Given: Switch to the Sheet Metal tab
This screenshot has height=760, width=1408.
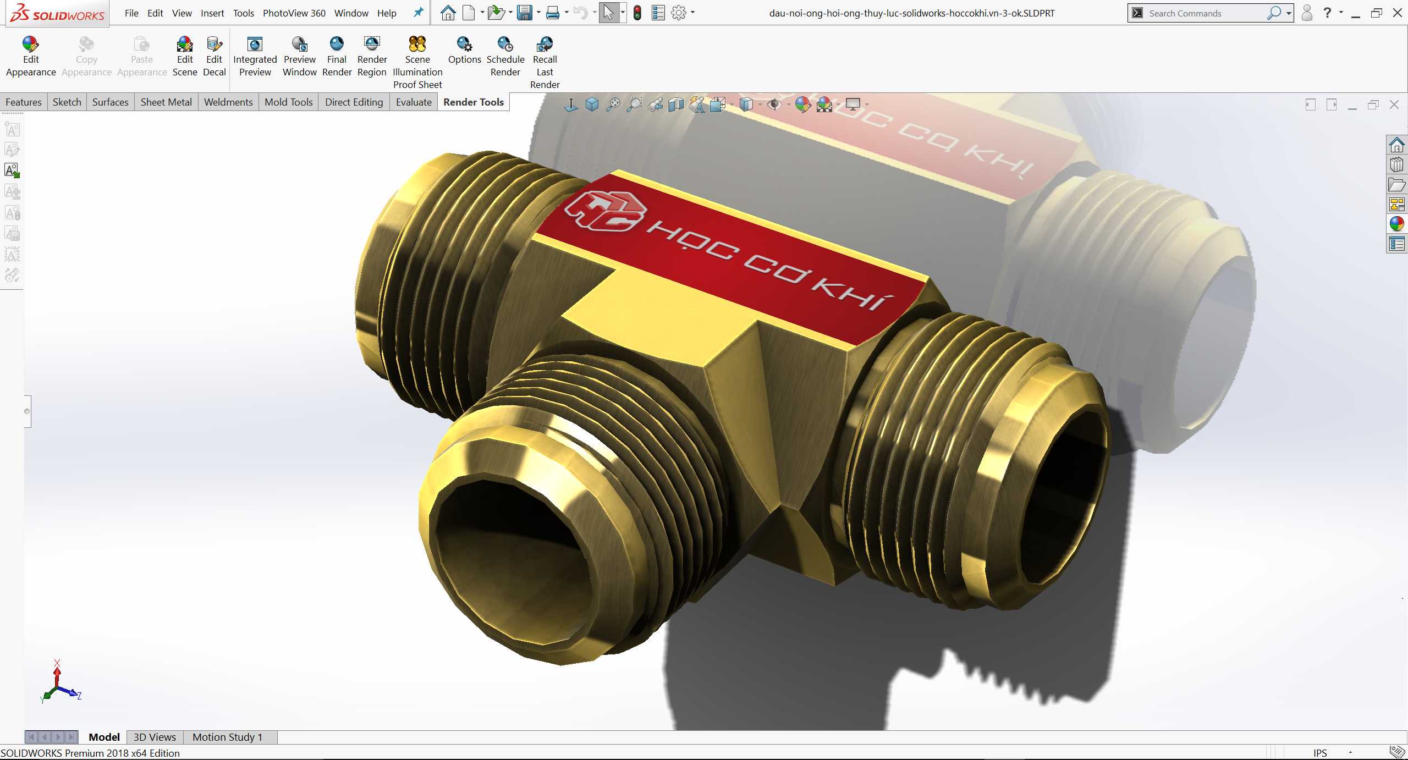Looking at the screenshot, I should point(166,102).
